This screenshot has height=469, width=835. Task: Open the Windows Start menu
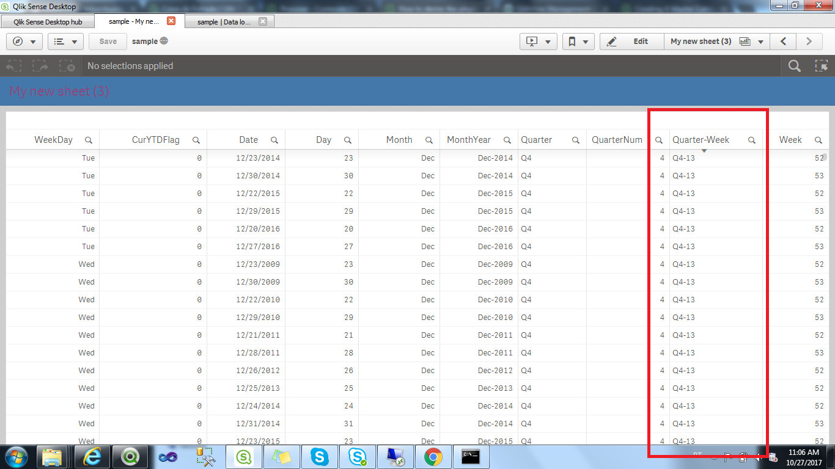pyautogui.click(x=17, y=457)
